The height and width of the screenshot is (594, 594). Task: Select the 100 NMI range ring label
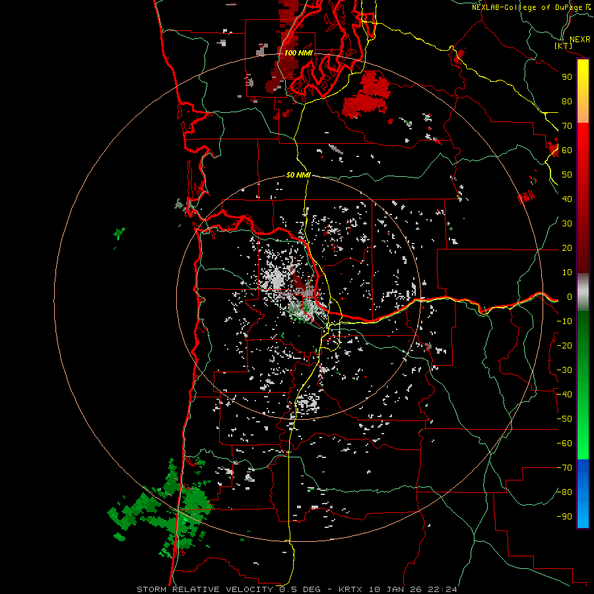[298, 53]
